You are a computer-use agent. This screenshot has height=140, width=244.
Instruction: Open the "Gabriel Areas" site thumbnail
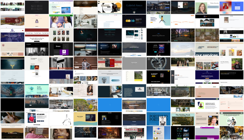pyautogui.click(x=134, y=7)
